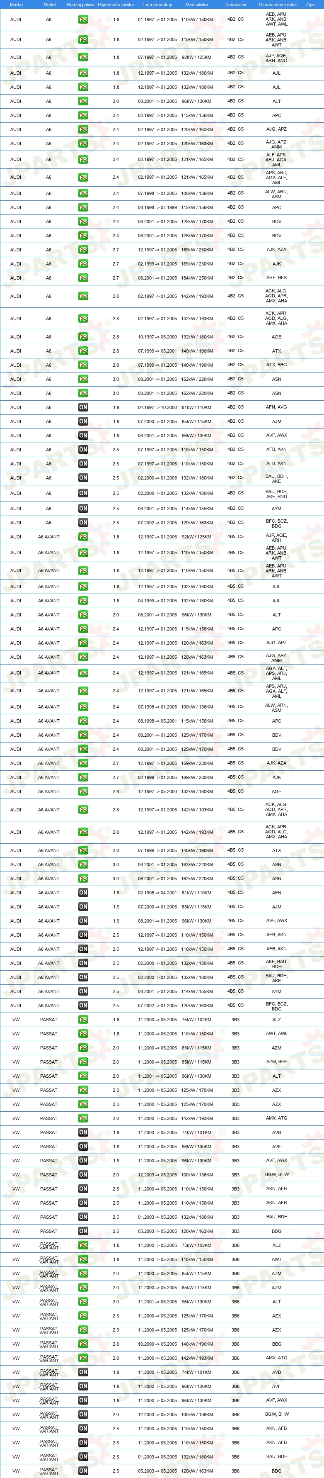Select the years cell '10.2000 -> 05.2005'
324x1478 pixels.
pyautogui.click(x=157, y=1344)
